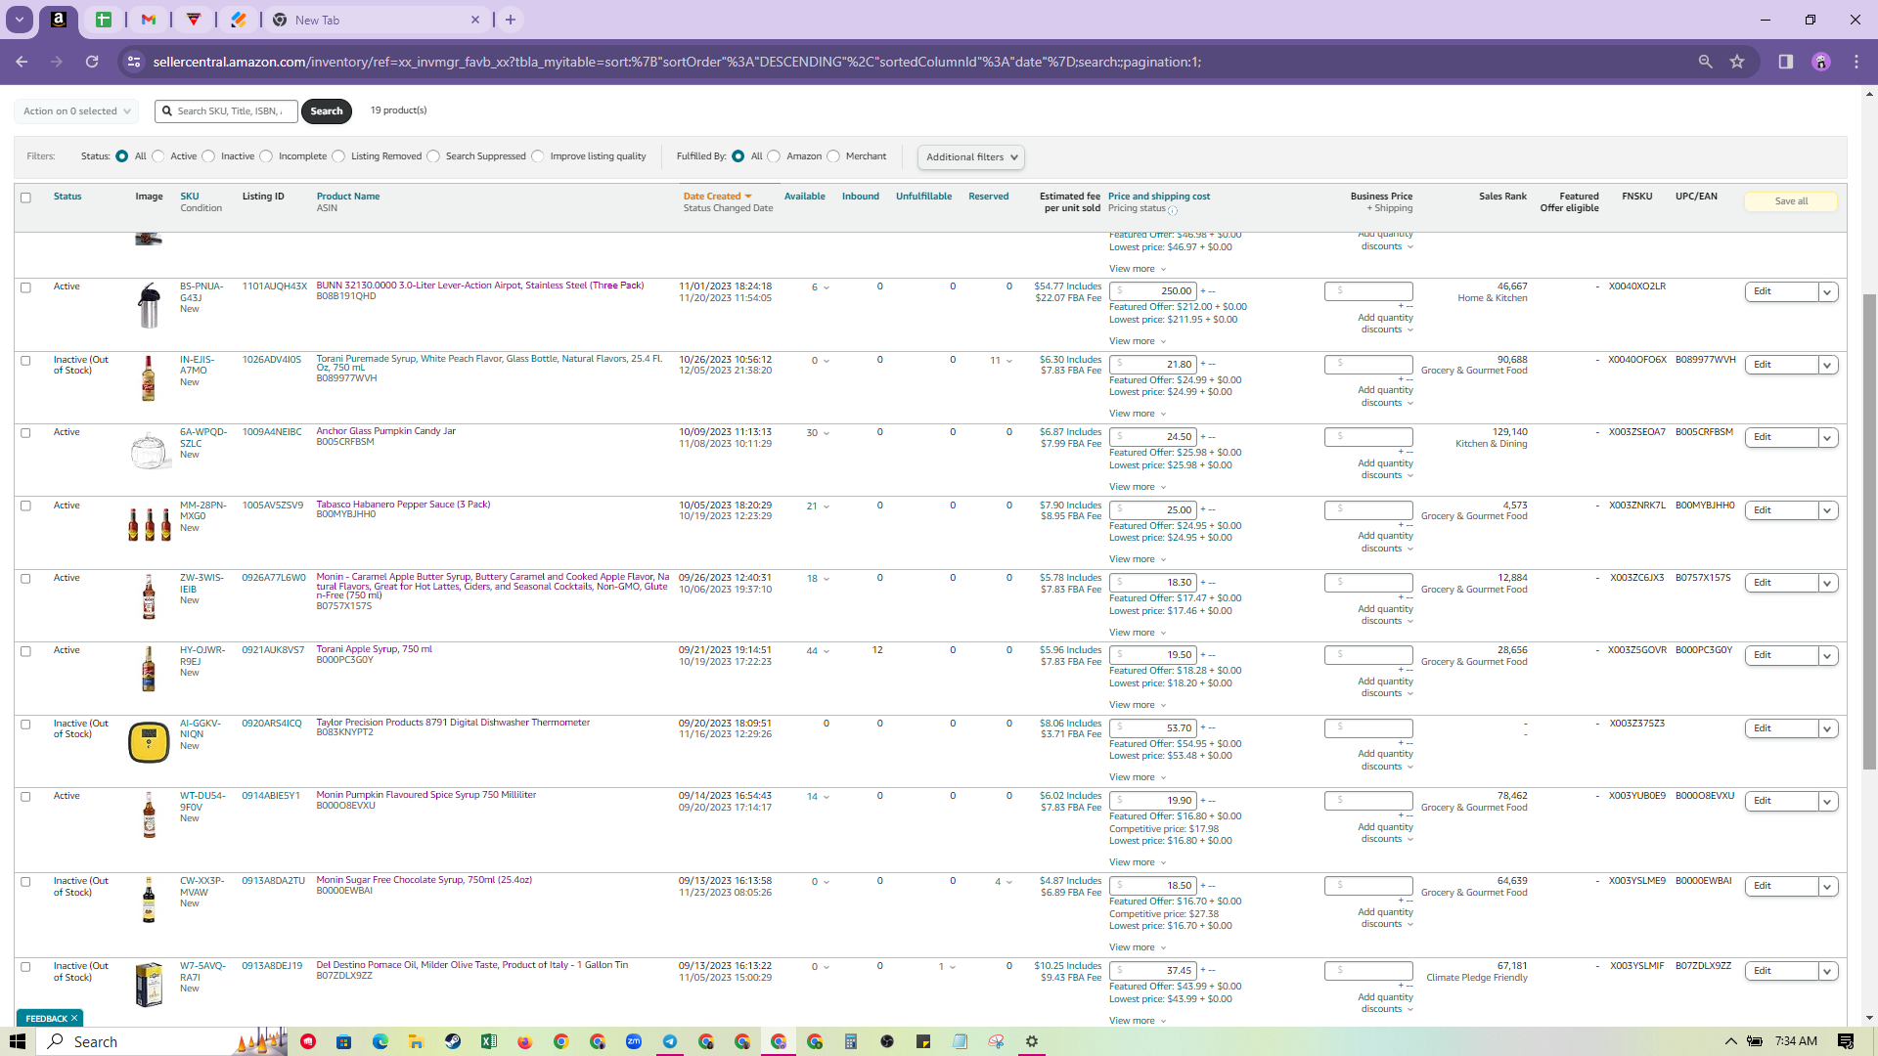1878x1056 pixels.
Task: Open the Chrome profile avatar
Action: 1820,62
